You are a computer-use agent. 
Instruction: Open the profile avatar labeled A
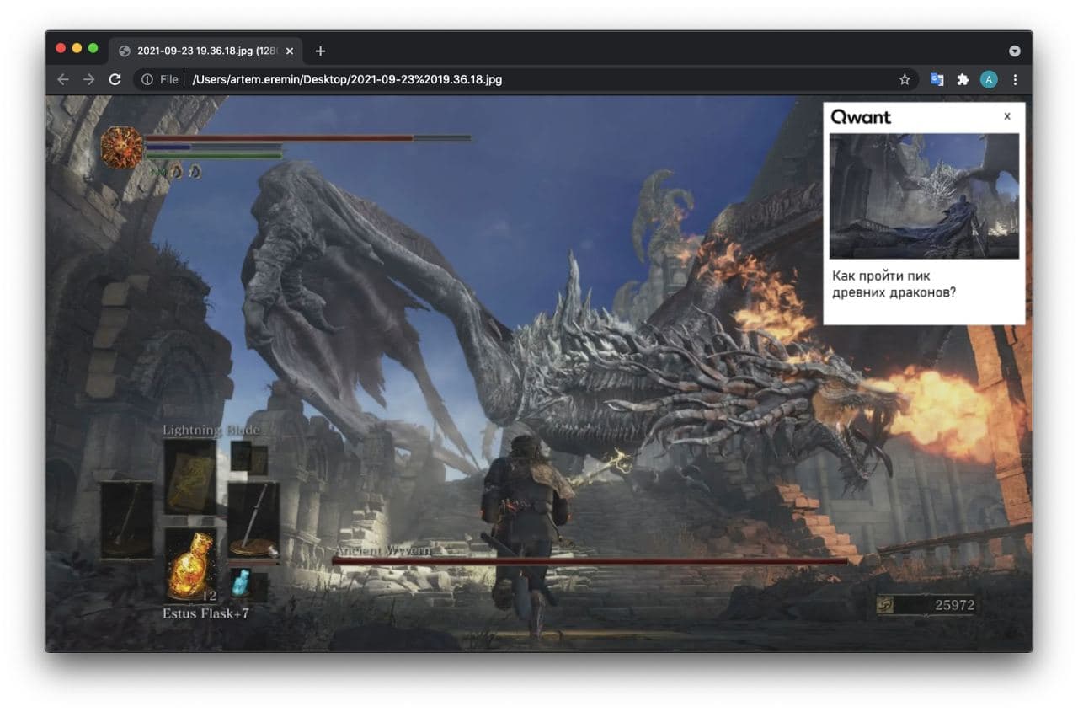click(989, 79)
